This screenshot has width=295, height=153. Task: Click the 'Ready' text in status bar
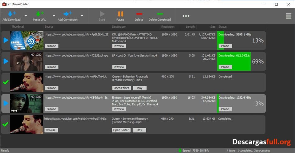click(x=5, y=151)
